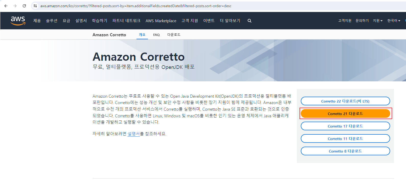Screen dimensions: 406x190
Task: Switch to the 다운로드 tab
Action: coord(174,35)
